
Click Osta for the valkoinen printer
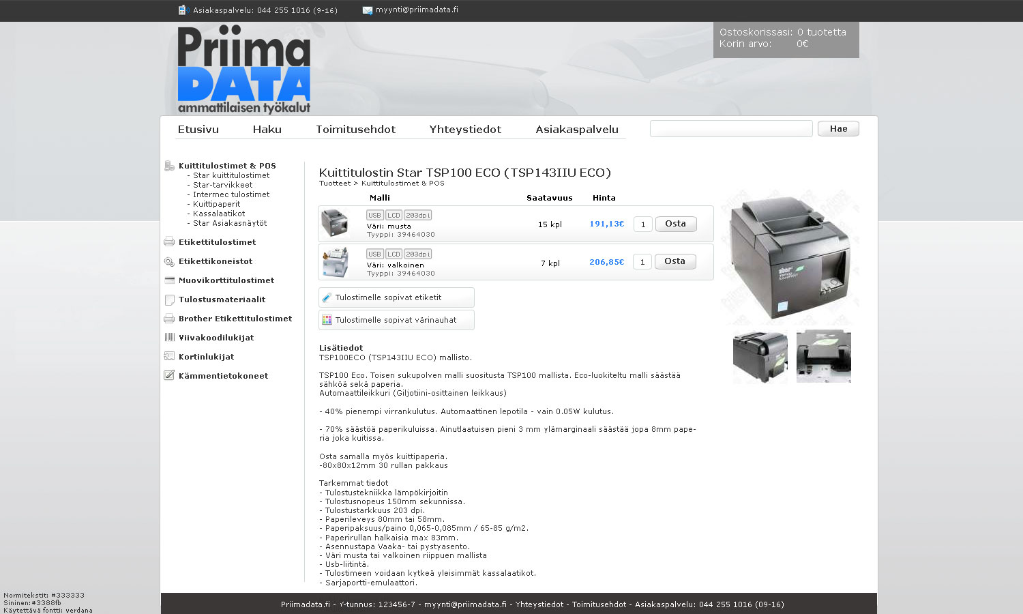(x=675, y=261)
